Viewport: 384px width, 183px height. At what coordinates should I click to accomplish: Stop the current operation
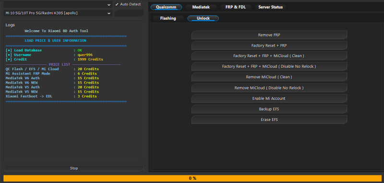[x=74, y=168]
